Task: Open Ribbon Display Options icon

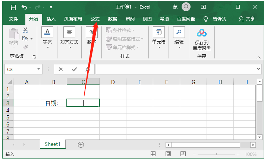Action: click(x=203, y=7)
